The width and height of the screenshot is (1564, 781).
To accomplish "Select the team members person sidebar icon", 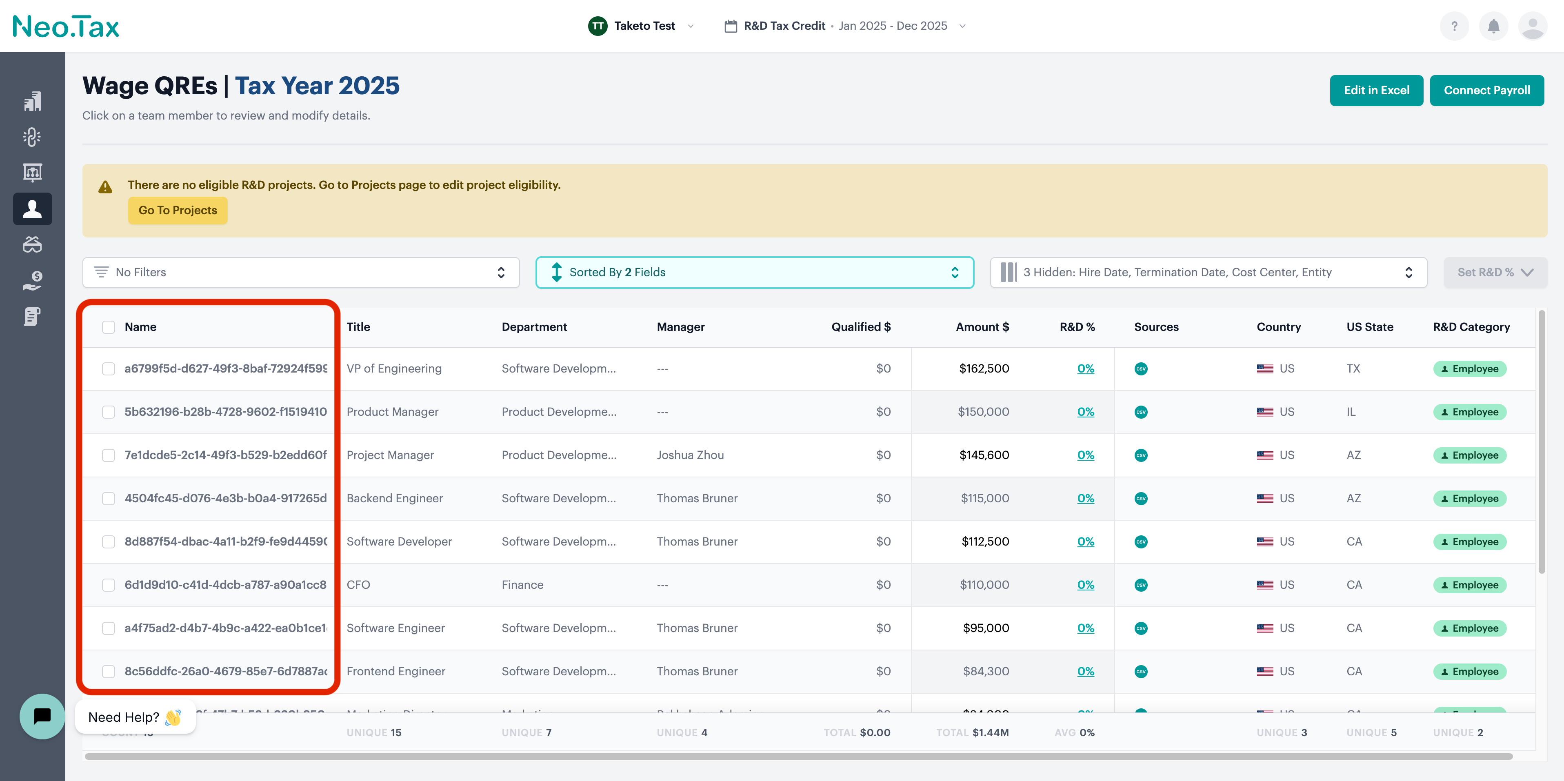I will pos(32,209).
